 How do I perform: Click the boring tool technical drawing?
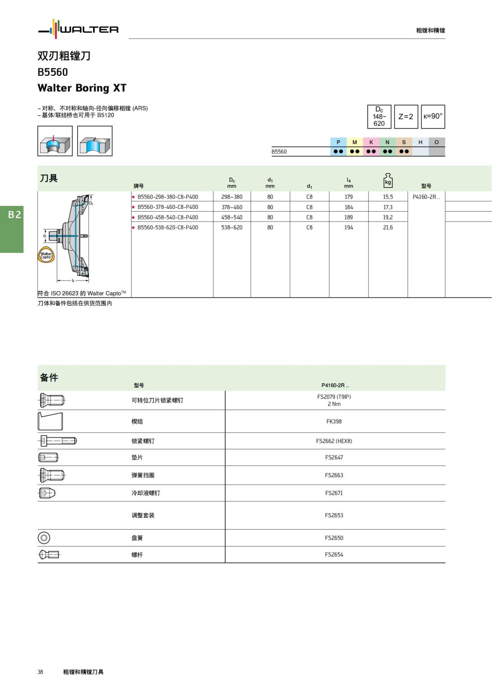(x=70, y=238)
